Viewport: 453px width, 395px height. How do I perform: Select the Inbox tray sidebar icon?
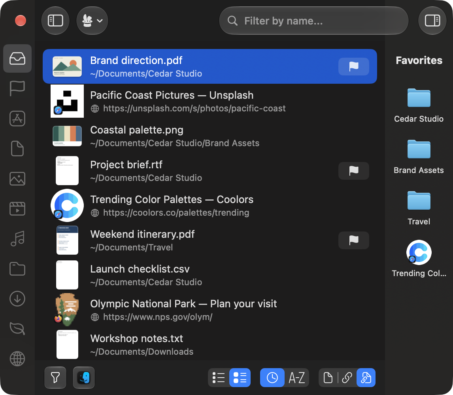click(17, 58)
